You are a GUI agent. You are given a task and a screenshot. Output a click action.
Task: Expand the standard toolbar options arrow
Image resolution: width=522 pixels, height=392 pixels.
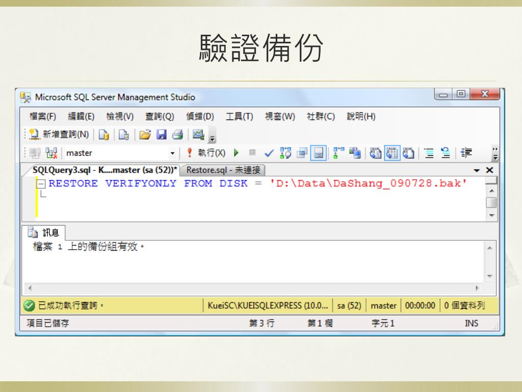point(213,139)
